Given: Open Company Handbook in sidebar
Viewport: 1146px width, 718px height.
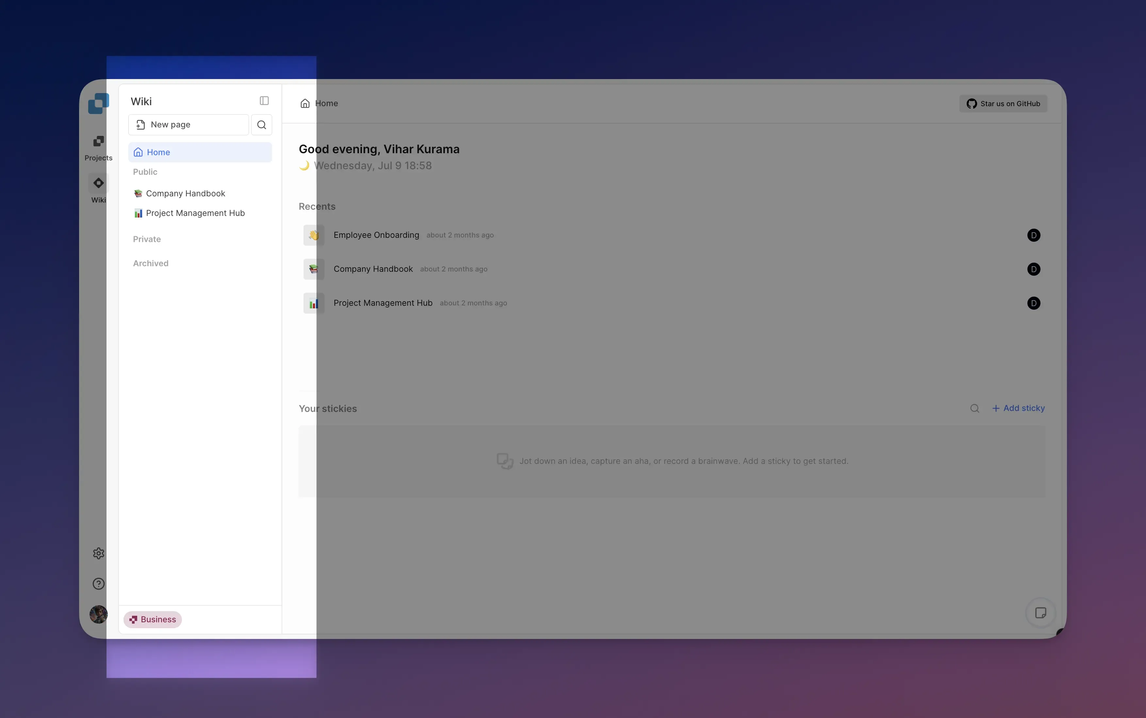Looking at the screenshot, I should click(185, 194).
